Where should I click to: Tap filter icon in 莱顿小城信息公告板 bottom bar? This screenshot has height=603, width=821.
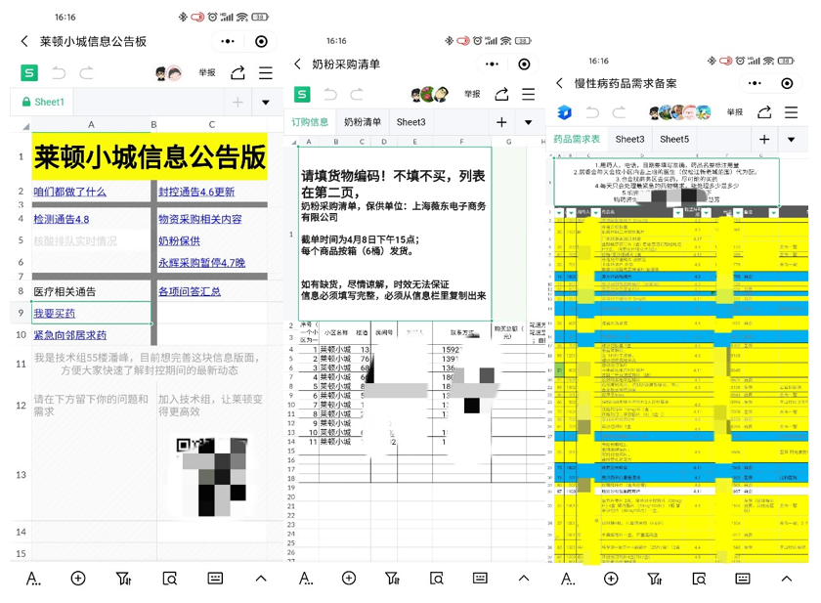pos(123,579)
